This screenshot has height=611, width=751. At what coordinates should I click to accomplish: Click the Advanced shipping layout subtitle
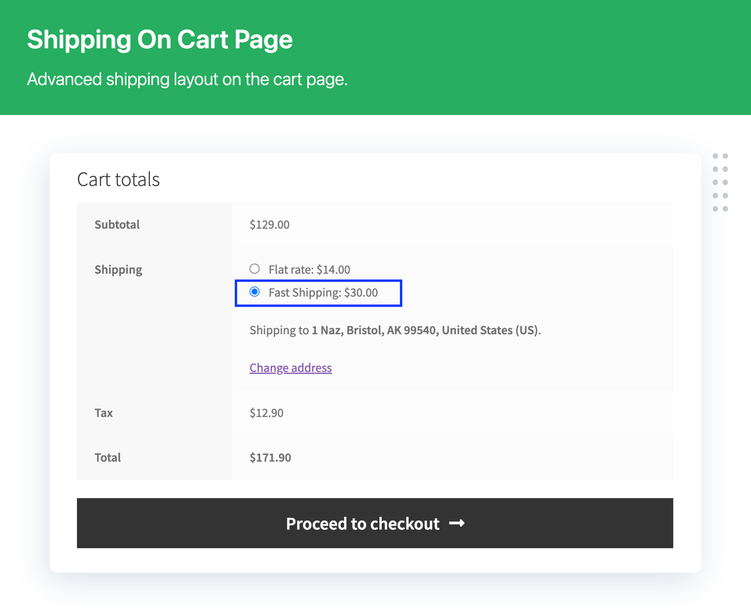pos(187,79)
